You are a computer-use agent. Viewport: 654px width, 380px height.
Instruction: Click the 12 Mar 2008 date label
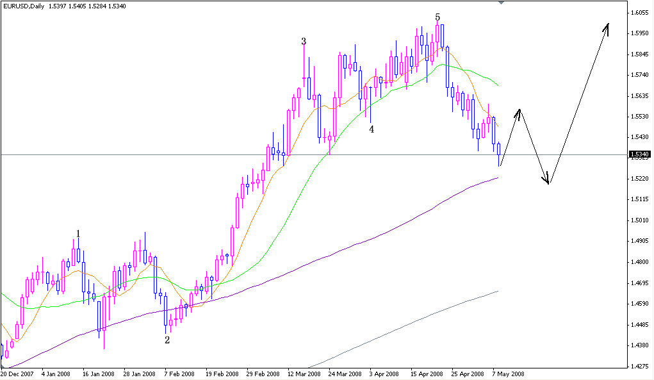point(304,374)
